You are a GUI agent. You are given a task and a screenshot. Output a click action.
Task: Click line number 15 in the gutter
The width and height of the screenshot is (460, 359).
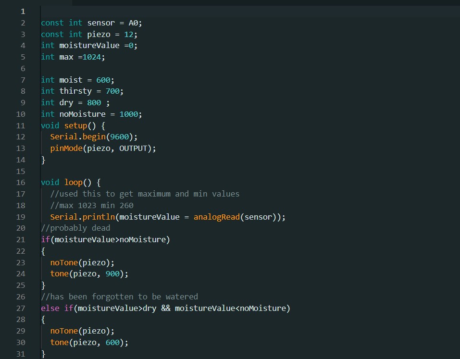21,171
